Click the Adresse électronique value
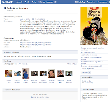This screenshot has height=102, width=110. 25,40
